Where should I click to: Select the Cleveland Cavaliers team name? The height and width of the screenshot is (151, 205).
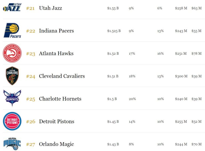pyautogui.click(x=62, y=76)
